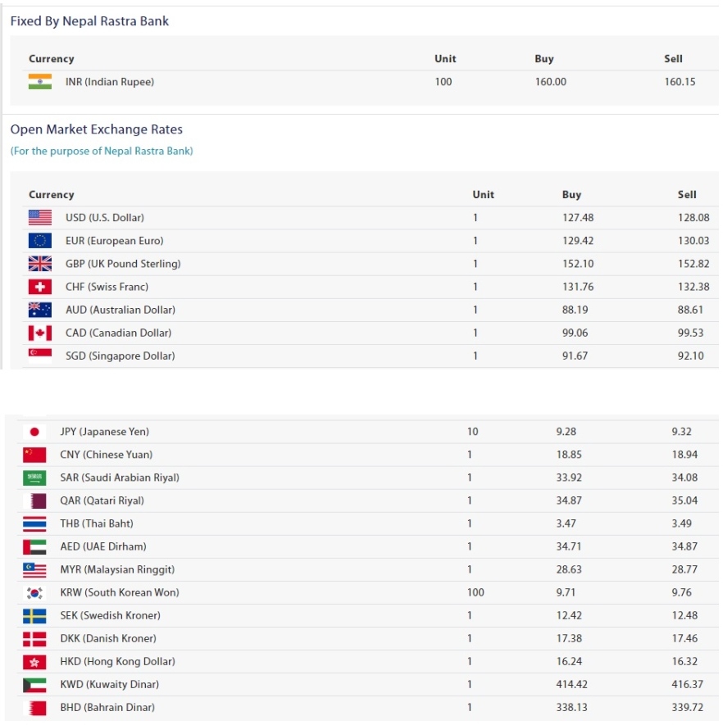Select the CHF (Swiss Franc) label
723x725 pixels.
(107, 287)
